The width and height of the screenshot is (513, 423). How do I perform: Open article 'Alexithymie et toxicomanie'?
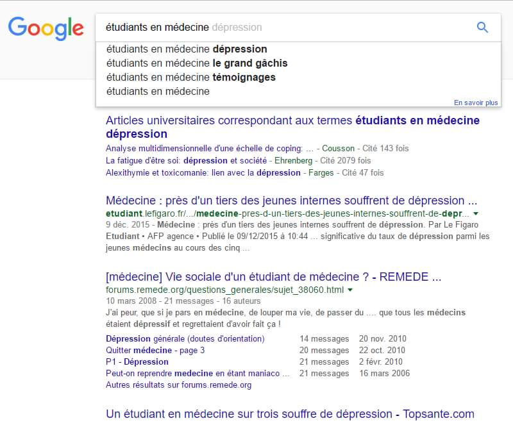203,172
